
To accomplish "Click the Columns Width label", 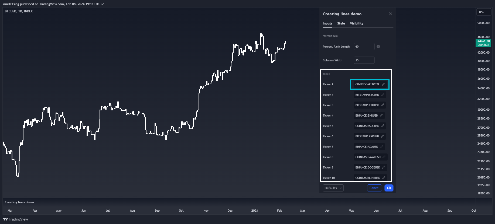I will tap(332, 60).
